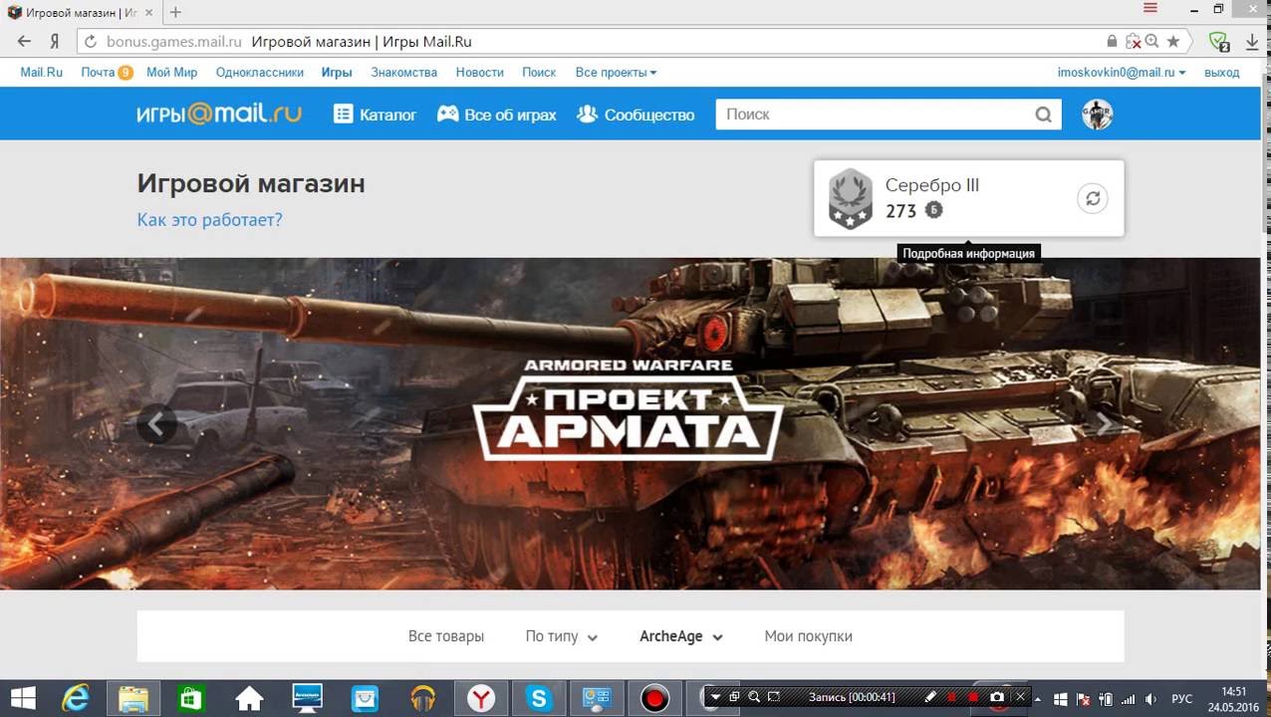Refresh bonus balance with circular arrows
The image size is (1271, 717).
pos(1093,198)
